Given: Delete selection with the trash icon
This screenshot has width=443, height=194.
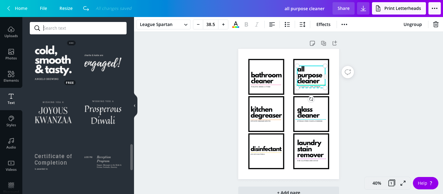Looking at the screenshot, I should 436,24.
